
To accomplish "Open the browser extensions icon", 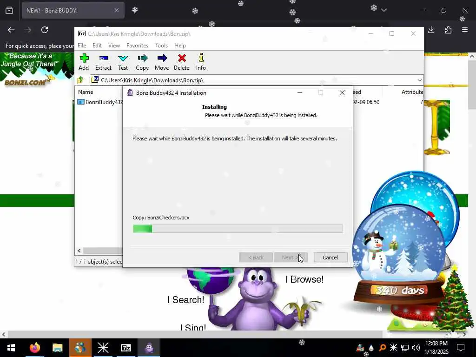I will coord(448,30).
